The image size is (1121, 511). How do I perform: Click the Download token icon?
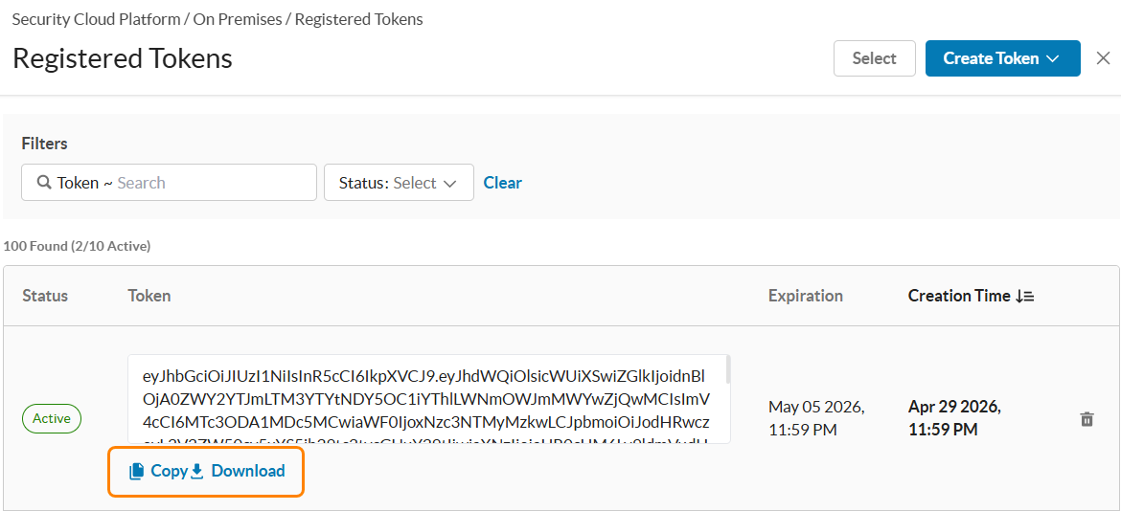coord(198,471)
